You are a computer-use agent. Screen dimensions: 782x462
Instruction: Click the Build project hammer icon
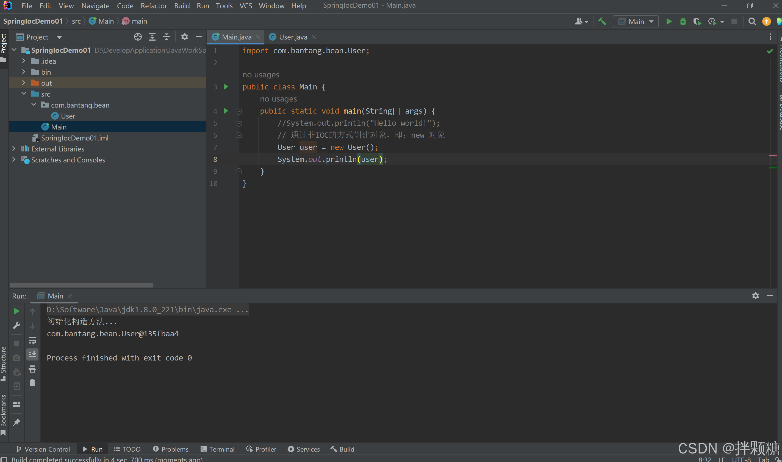(602, 21)
